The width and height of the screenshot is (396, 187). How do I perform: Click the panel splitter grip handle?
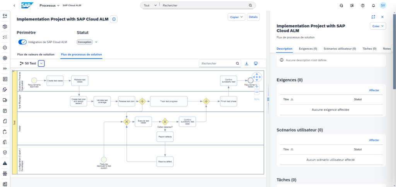(x=268, y=99)
